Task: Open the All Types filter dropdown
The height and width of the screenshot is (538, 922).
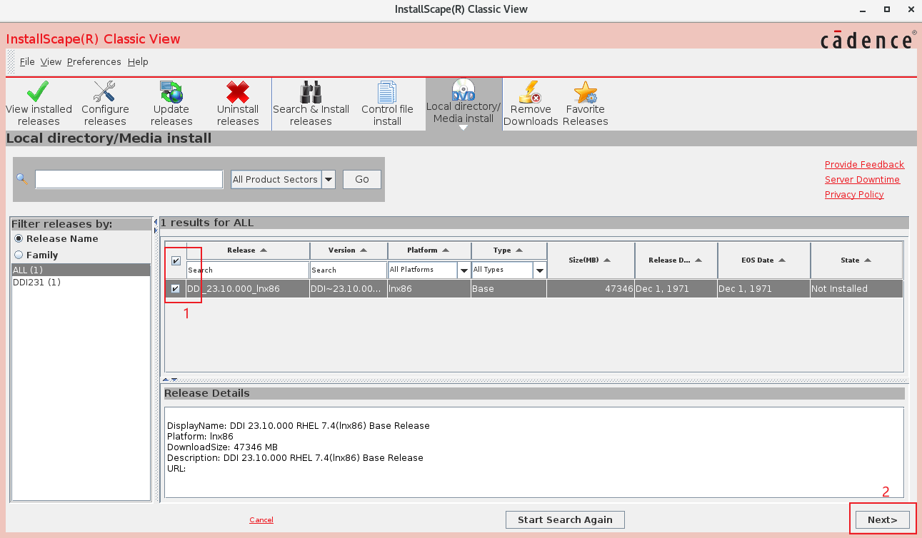Action: [x=540, y=270]
